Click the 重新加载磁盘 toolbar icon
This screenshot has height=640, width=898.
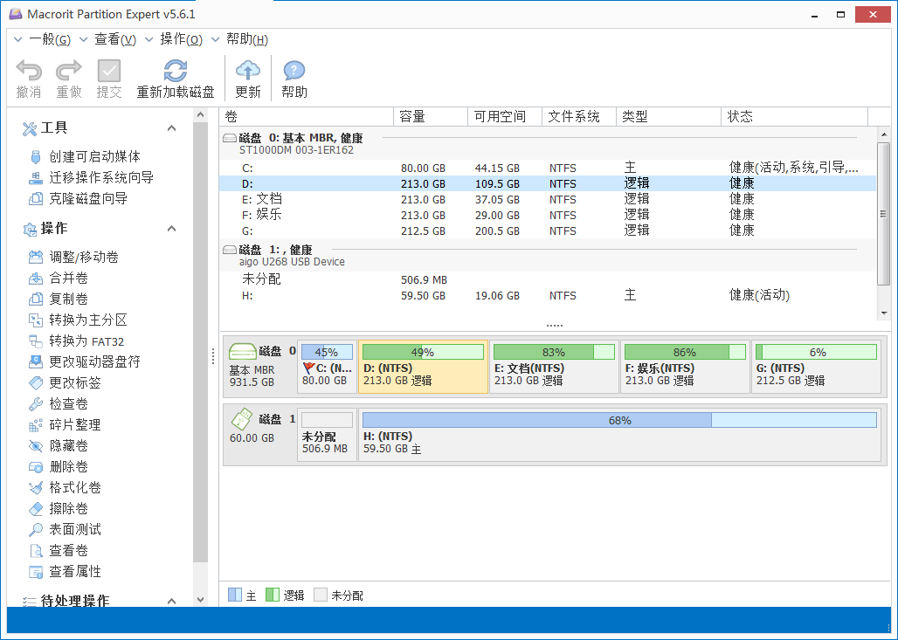click(x=175, y=77)
